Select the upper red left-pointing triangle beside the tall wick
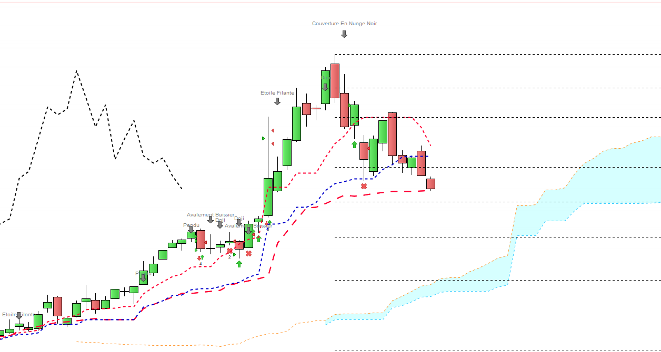The image size is (661, 352). tap(273, 130)
